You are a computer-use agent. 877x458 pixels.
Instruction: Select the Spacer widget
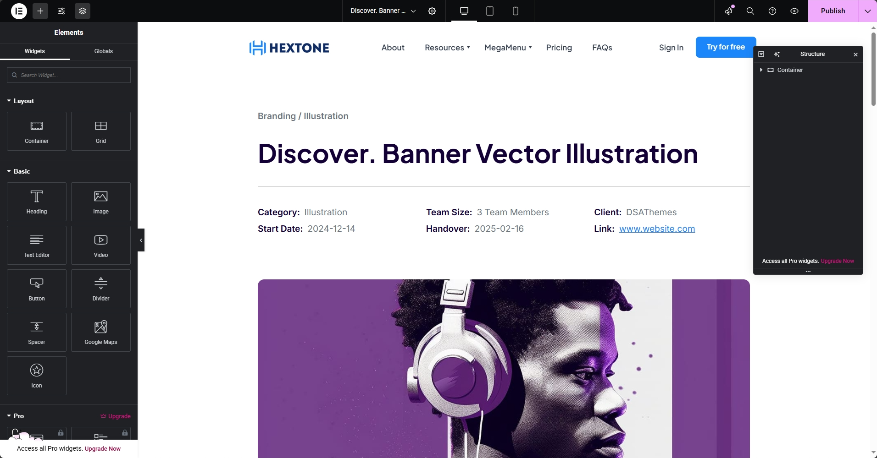(37, 332)
